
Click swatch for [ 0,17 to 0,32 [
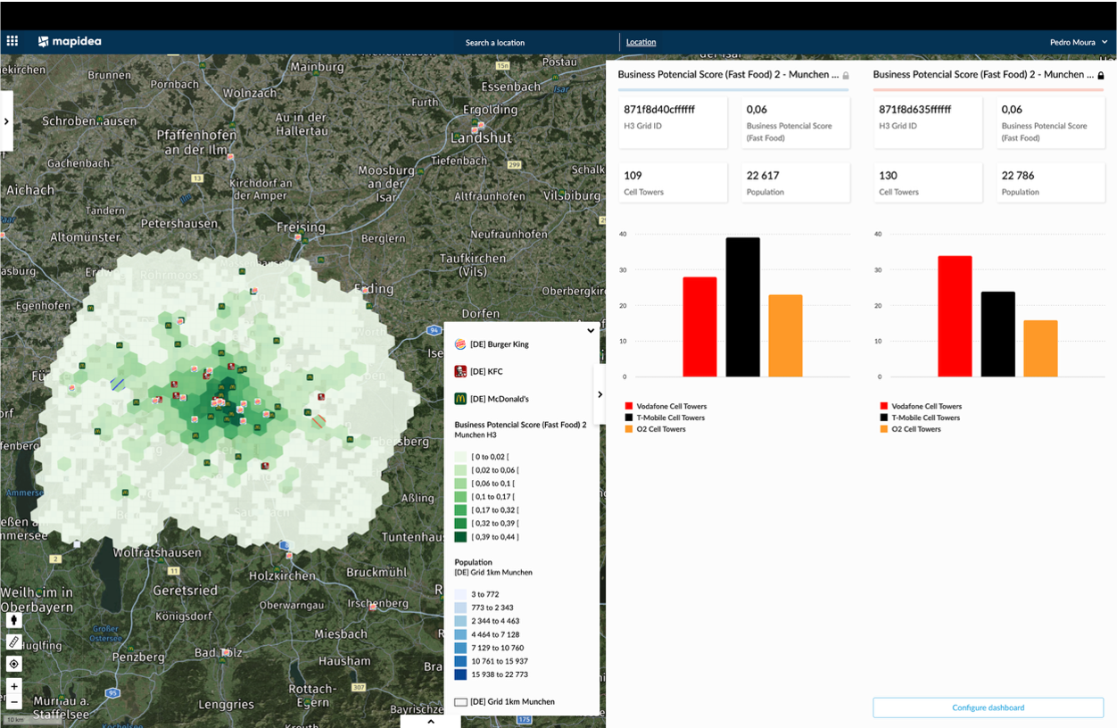[x=460, y=510]
